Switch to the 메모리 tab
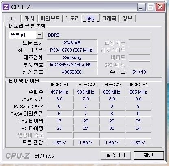The width and height of the screenshot is (169, 166). point(72,19)
